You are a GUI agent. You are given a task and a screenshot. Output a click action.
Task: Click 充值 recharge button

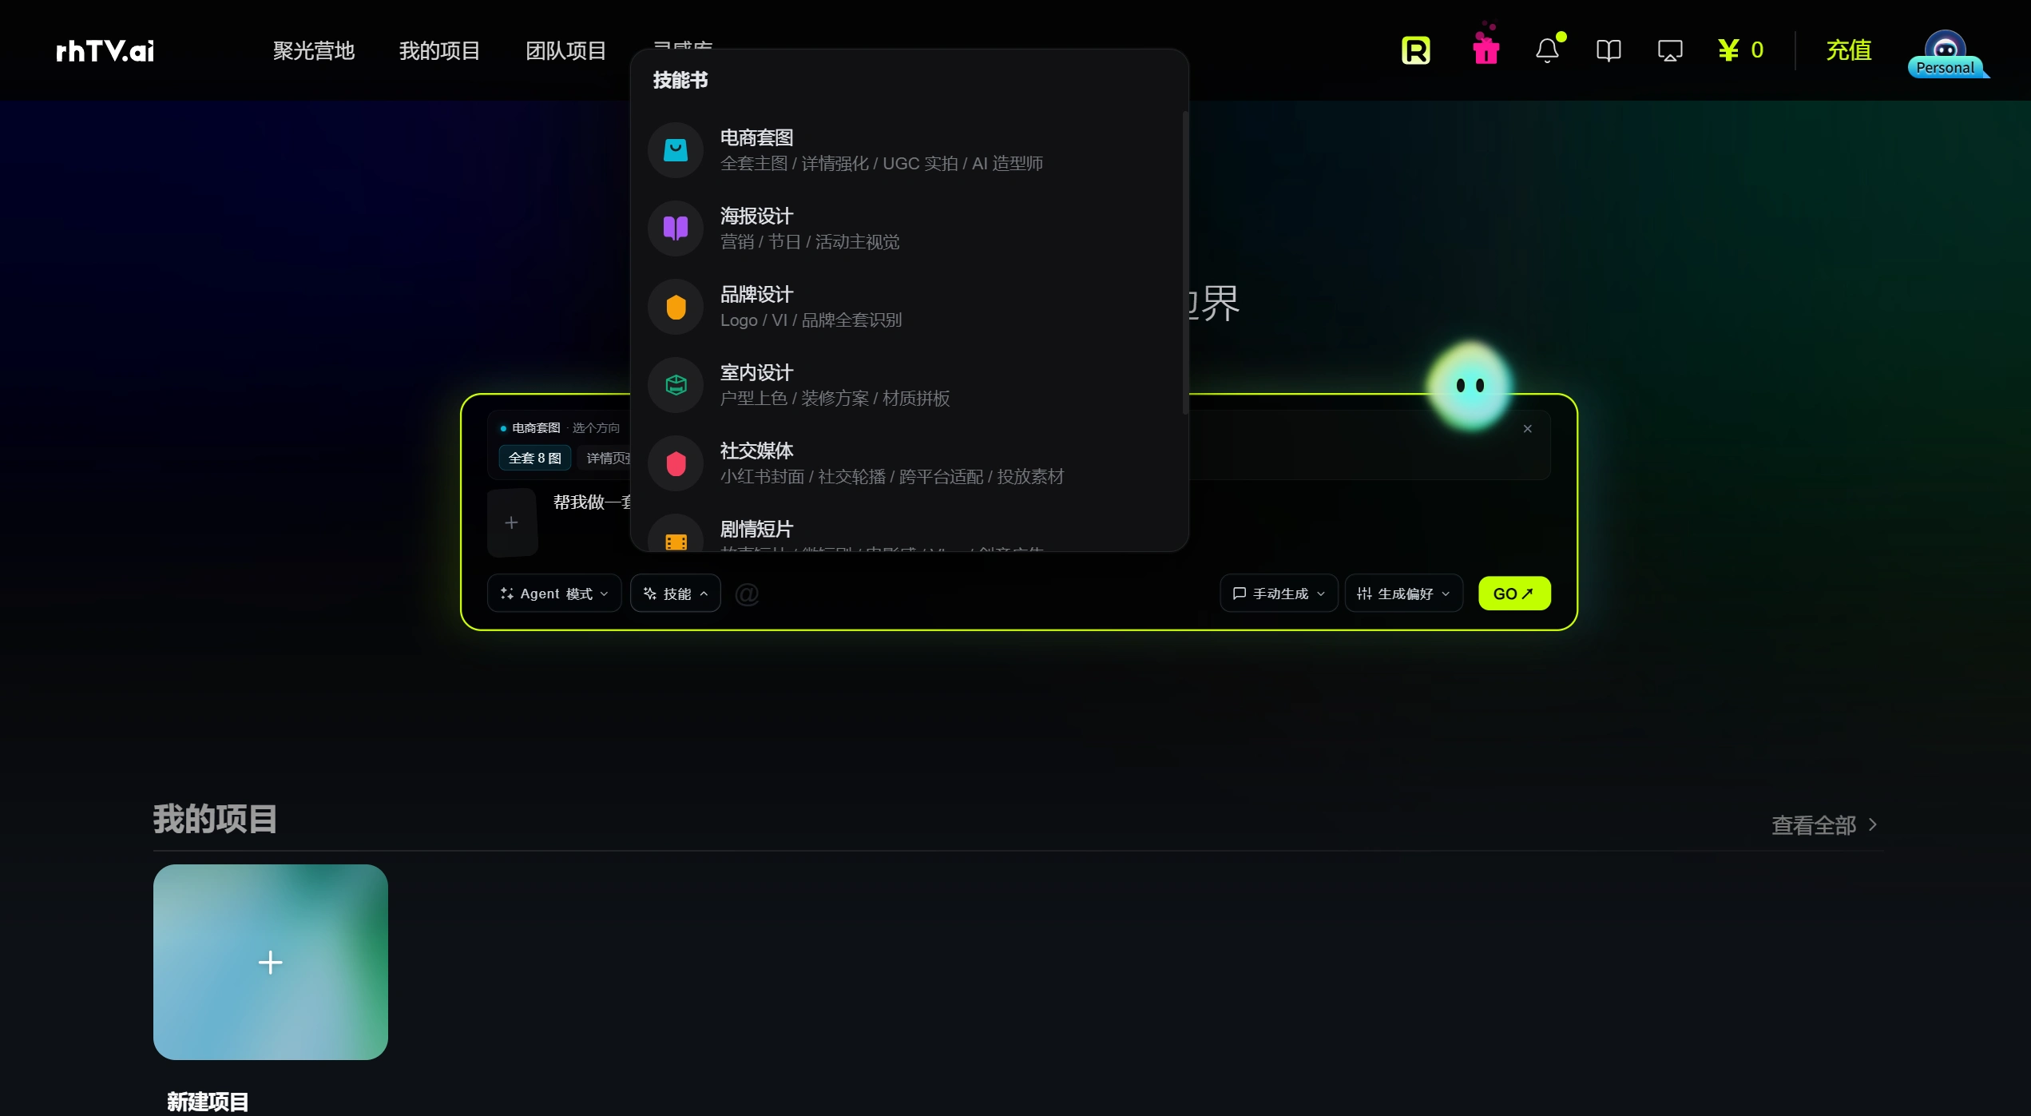click(x=1849, y=50)
